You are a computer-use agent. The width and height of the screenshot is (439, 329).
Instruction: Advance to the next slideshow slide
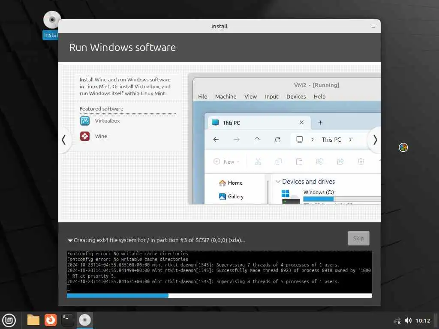coord(375,140)
